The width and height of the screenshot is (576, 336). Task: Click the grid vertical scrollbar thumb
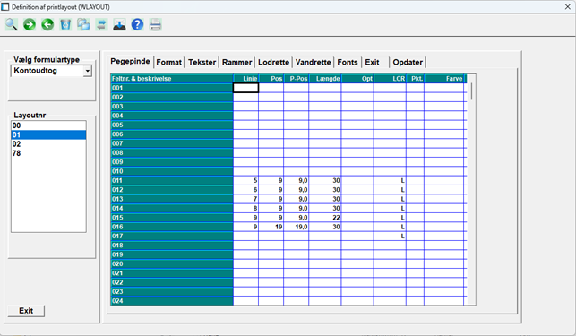472,91
